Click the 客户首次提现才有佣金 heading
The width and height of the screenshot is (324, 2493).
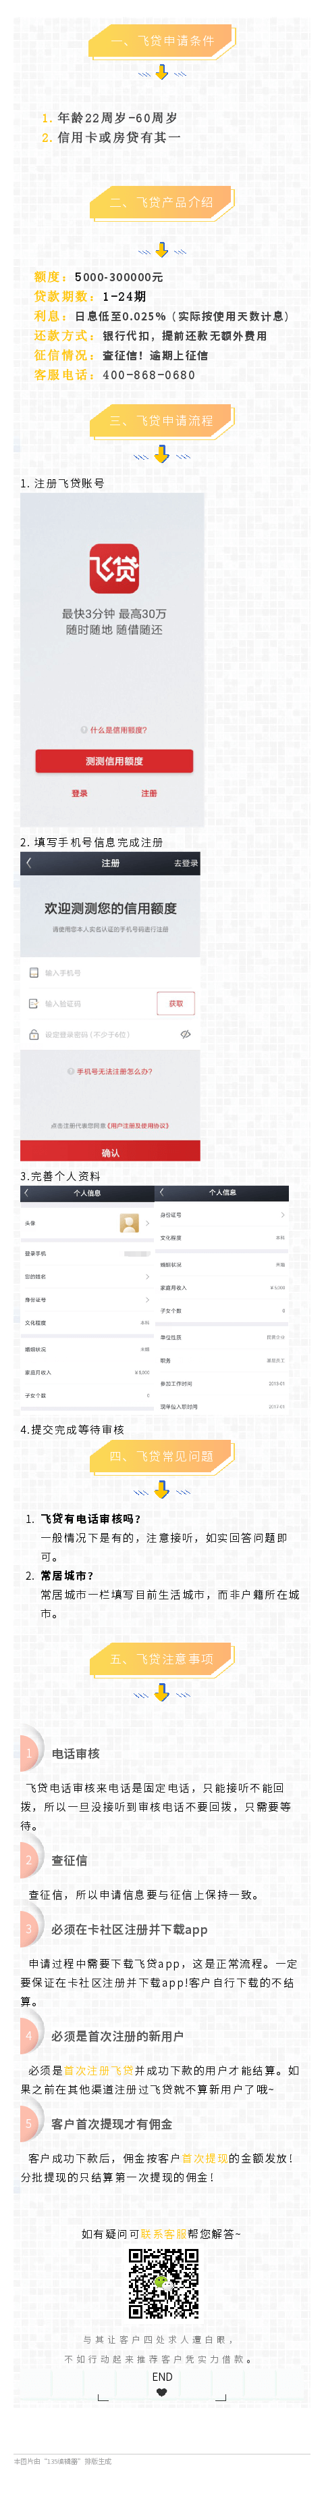tap(111, 2123)
